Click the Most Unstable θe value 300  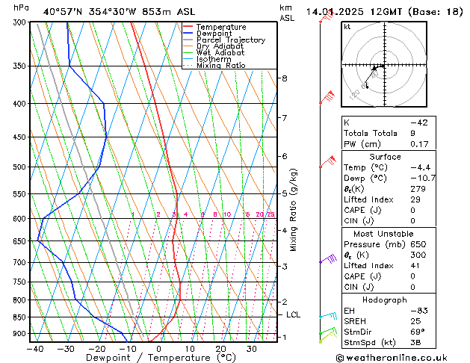click(418, 255)
